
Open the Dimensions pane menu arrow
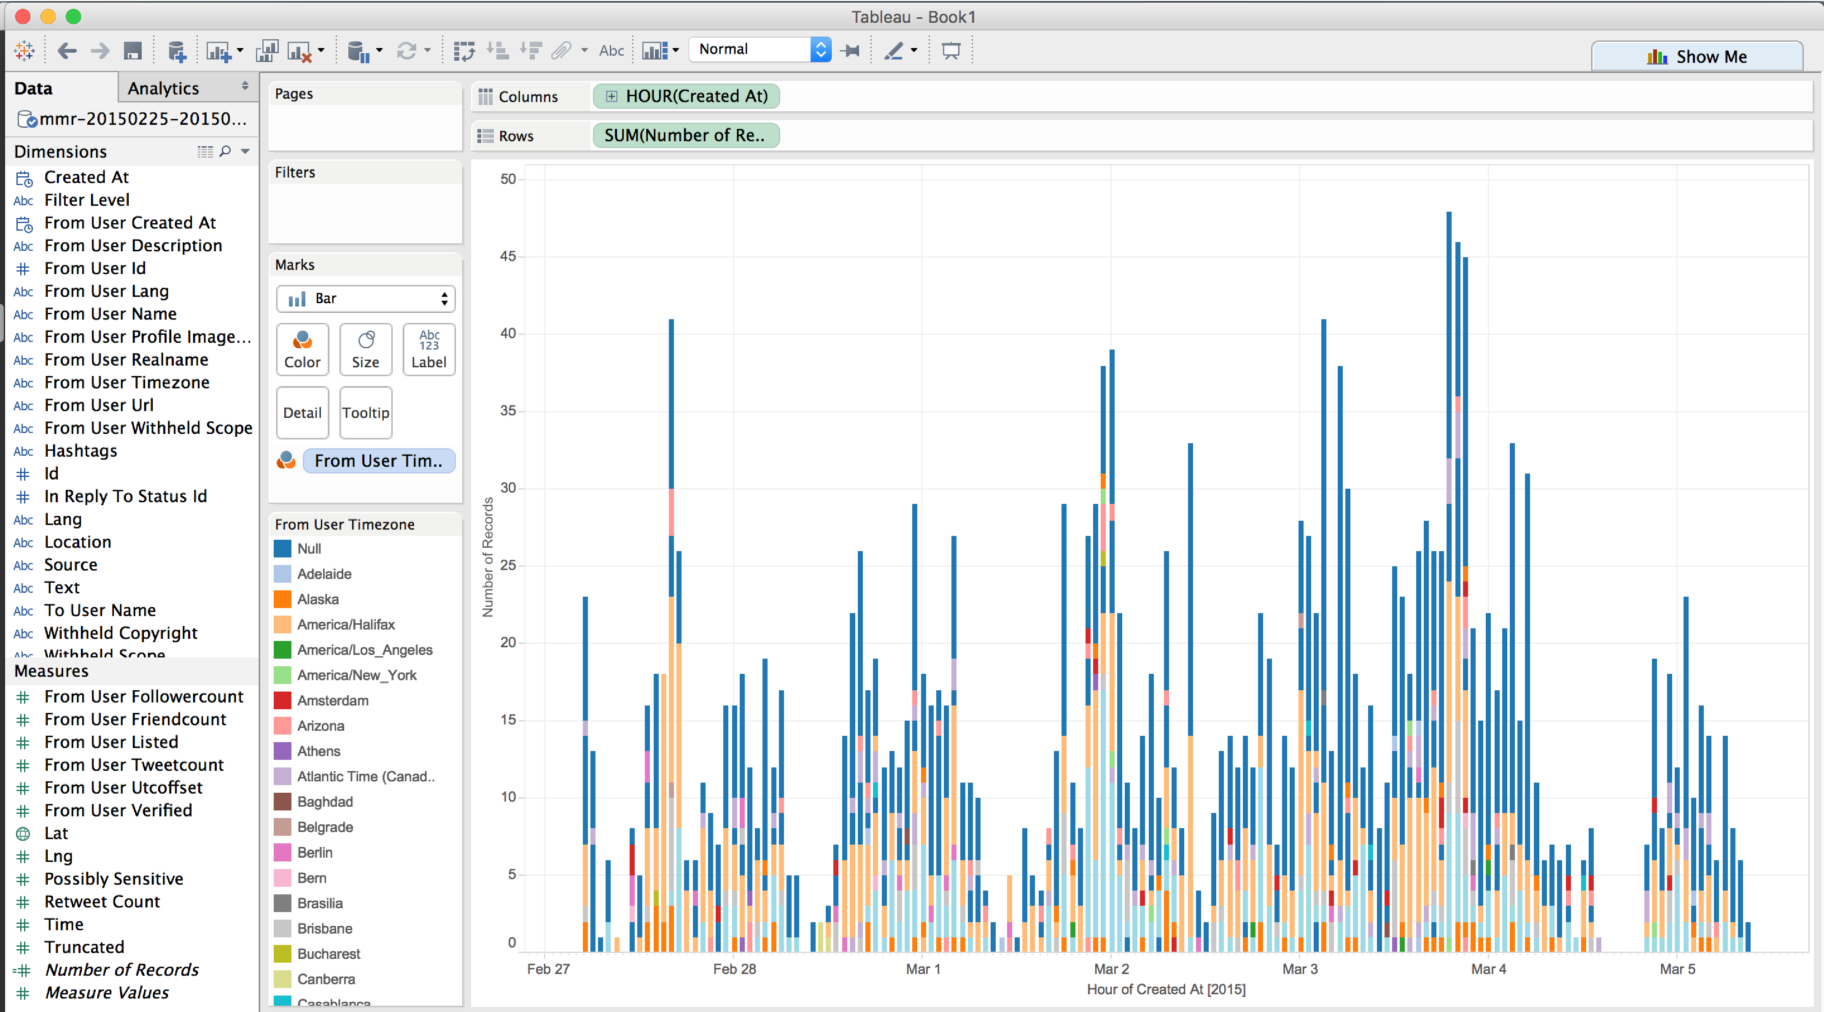coord(245,151)
